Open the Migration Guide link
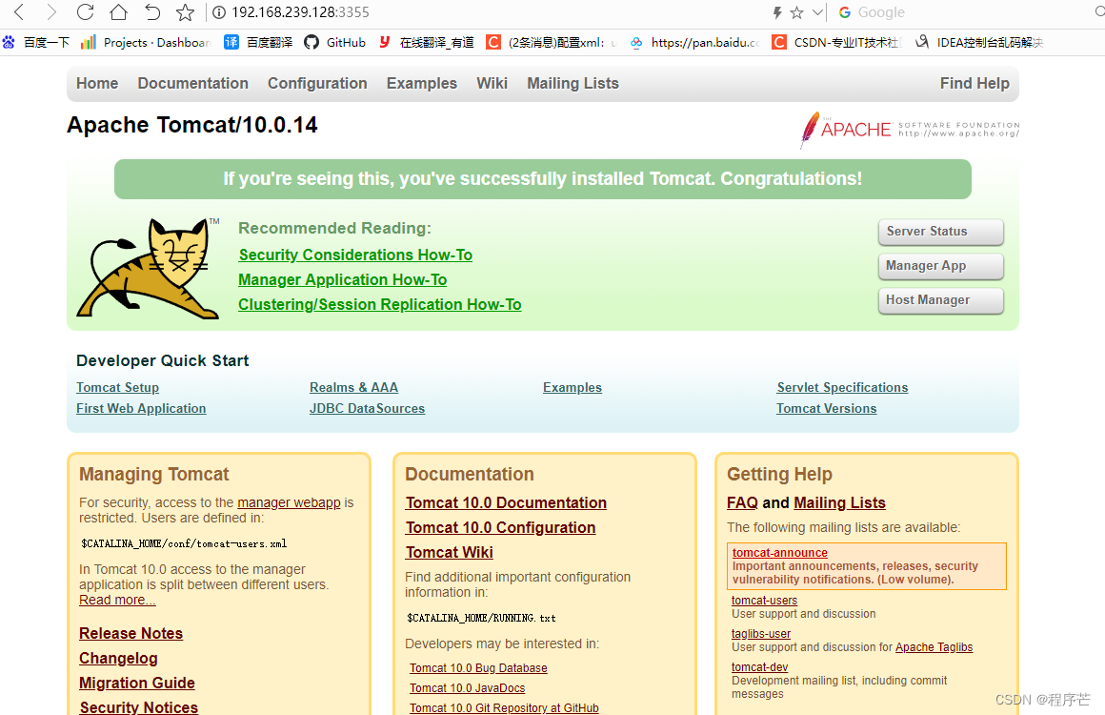The image size is (1105, 715). click(137, 683)
